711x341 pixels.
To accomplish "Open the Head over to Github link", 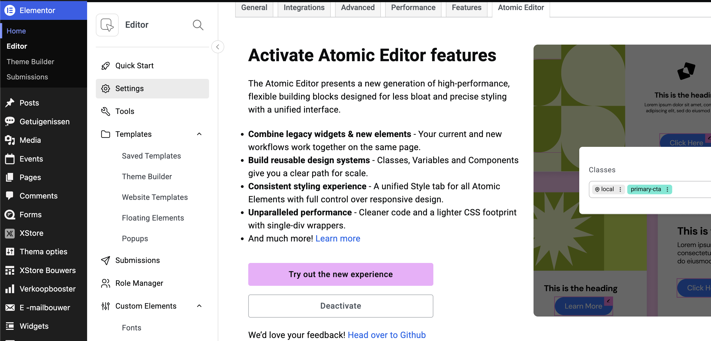I will click(387, 335).
